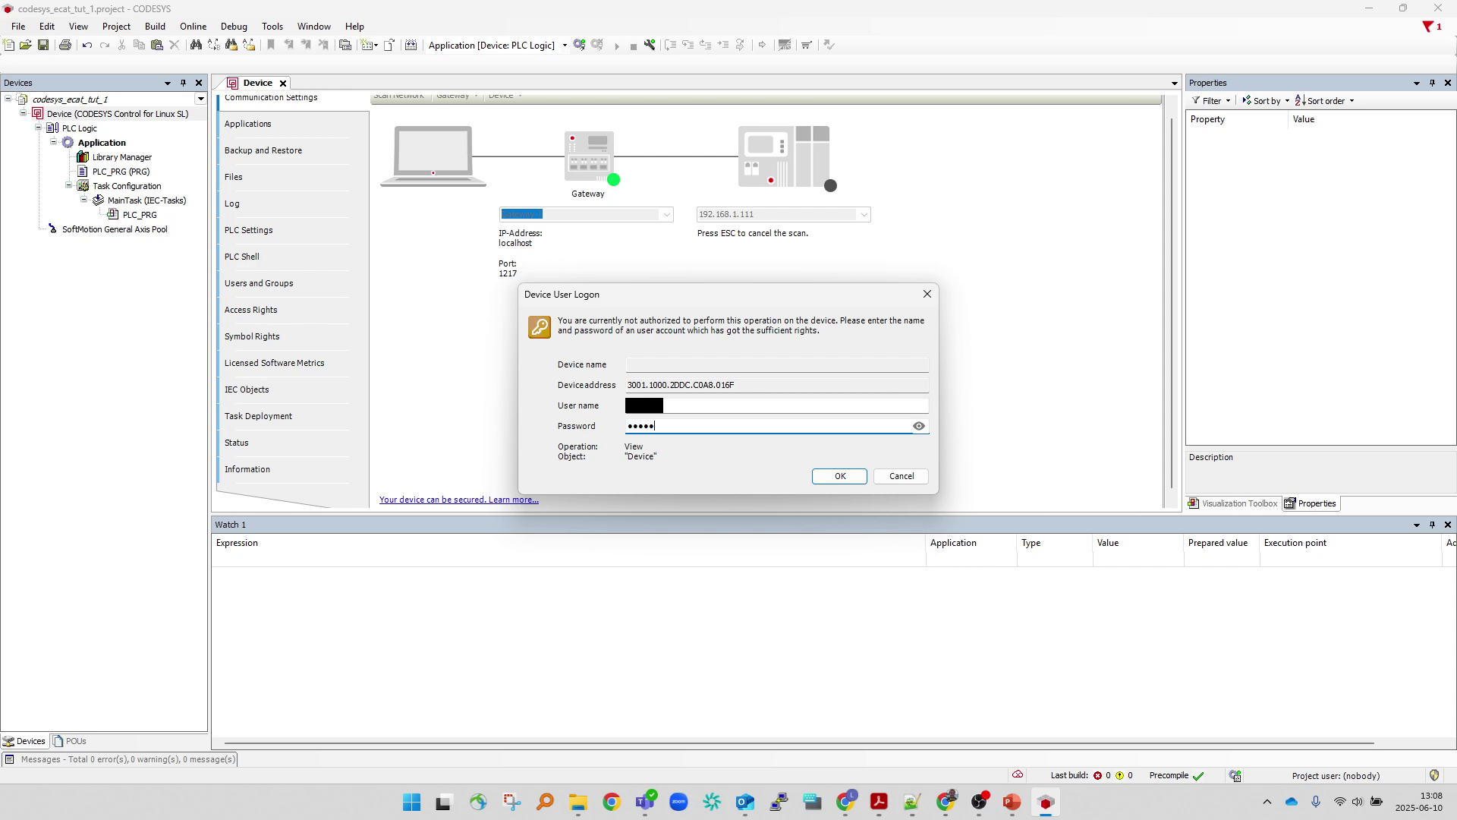
Task: Open 'Your device can be secured' link
Action: [x=458, y=500]
